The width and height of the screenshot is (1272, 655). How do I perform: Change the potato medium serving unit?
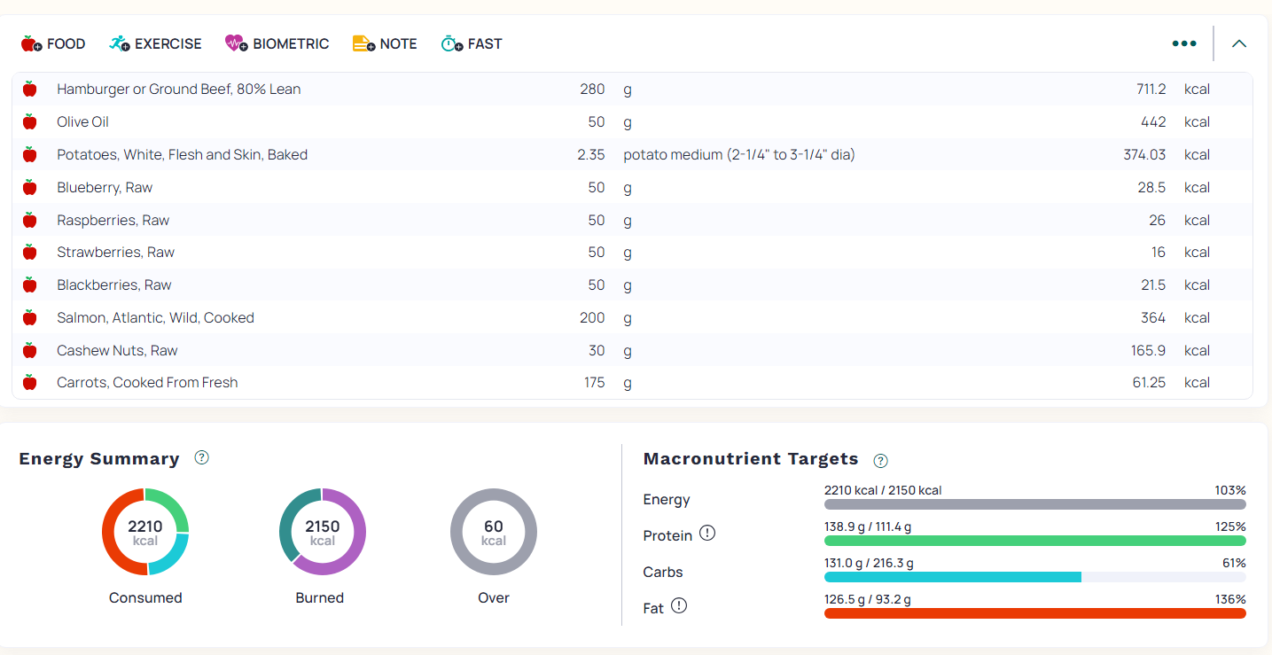tap(739, 154)
